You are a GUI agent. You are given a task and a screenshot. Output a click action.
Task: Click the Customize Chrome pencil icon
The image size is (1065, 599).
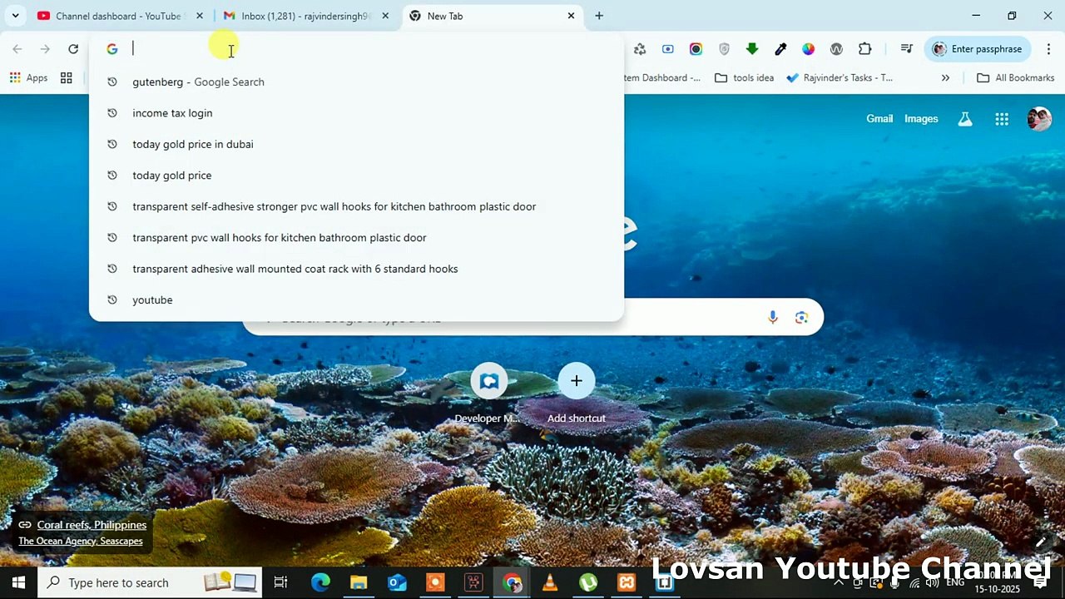(1041, 542)
